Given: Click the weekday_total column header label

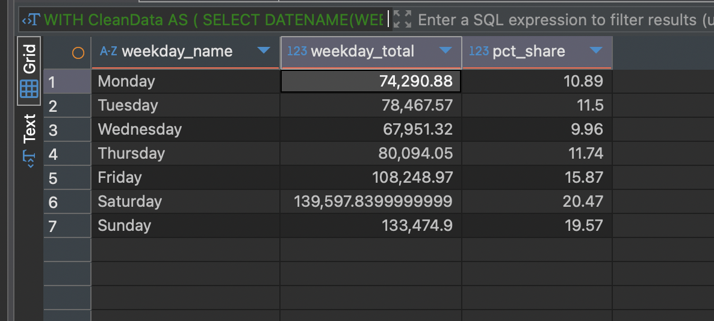Looking at the screenshot, I should [x=362, y=52].
